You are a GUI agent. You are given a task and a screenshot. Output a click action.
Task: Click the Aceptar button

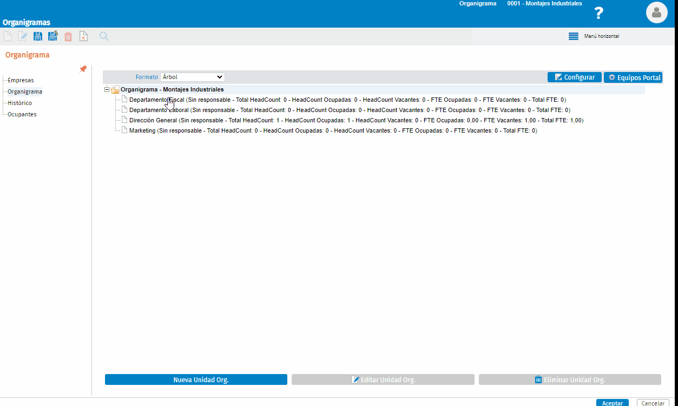click(x=613, y=403)
